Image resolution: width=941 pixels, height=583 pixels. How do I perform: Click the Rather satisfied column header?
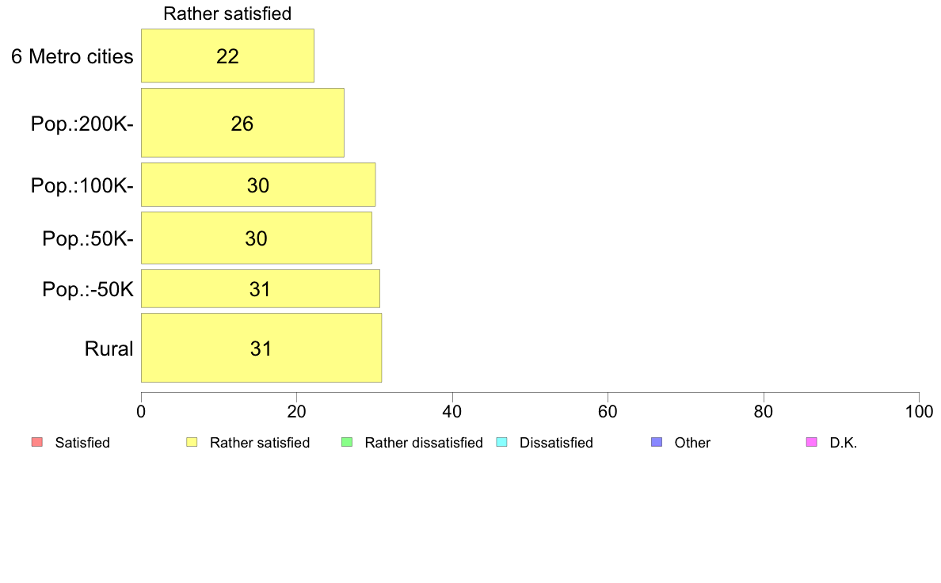pyautogui.click(x=227, y=13)
